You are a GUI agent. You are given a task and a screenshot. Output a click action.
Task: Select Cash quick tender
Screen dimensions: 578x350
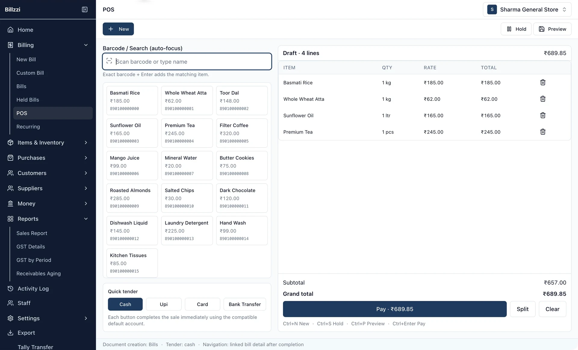[125, 304]
